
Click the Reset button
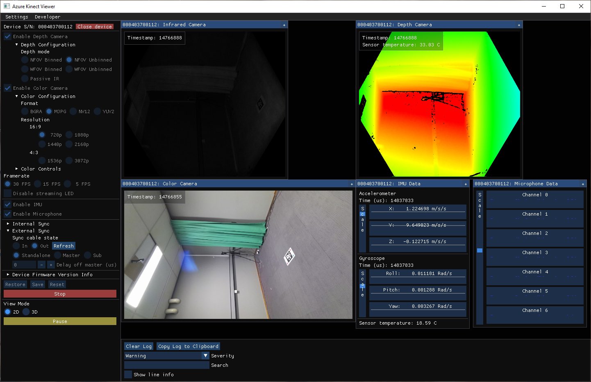pos(57,284)
